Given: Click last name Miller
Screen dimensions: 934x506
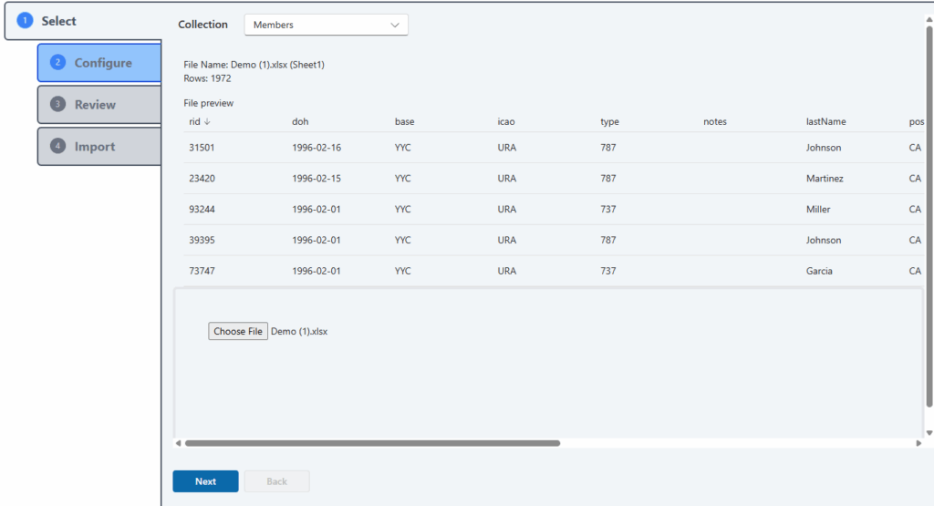Looking at the screenshot, I should click(818, 210).
